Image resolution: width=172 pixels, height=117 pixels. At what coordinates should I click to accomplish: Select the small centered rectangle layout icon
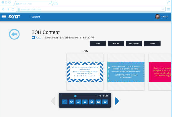(78, 102)
